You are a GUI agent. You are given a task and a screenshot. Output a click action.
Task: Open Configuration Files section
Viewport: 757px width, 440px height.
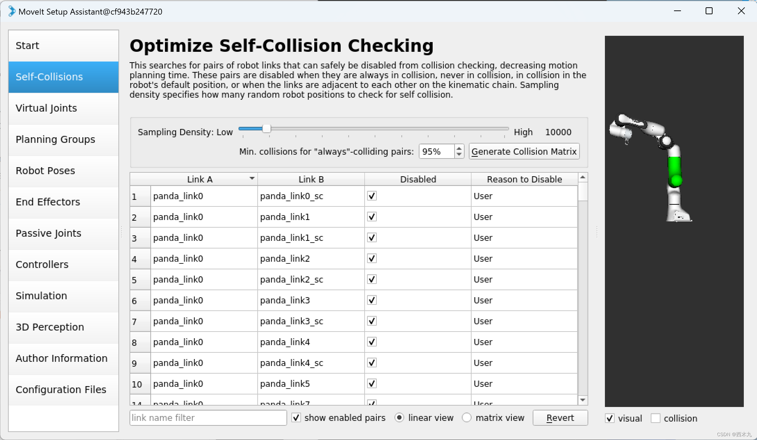[x=64, y=390]
